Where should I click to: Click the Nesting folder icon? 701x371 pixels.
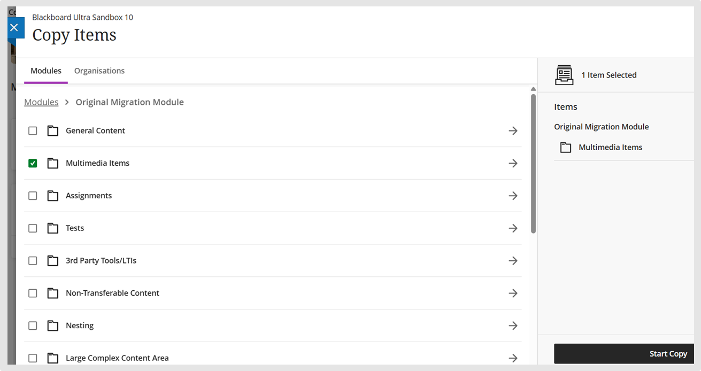tap(52, 326)
